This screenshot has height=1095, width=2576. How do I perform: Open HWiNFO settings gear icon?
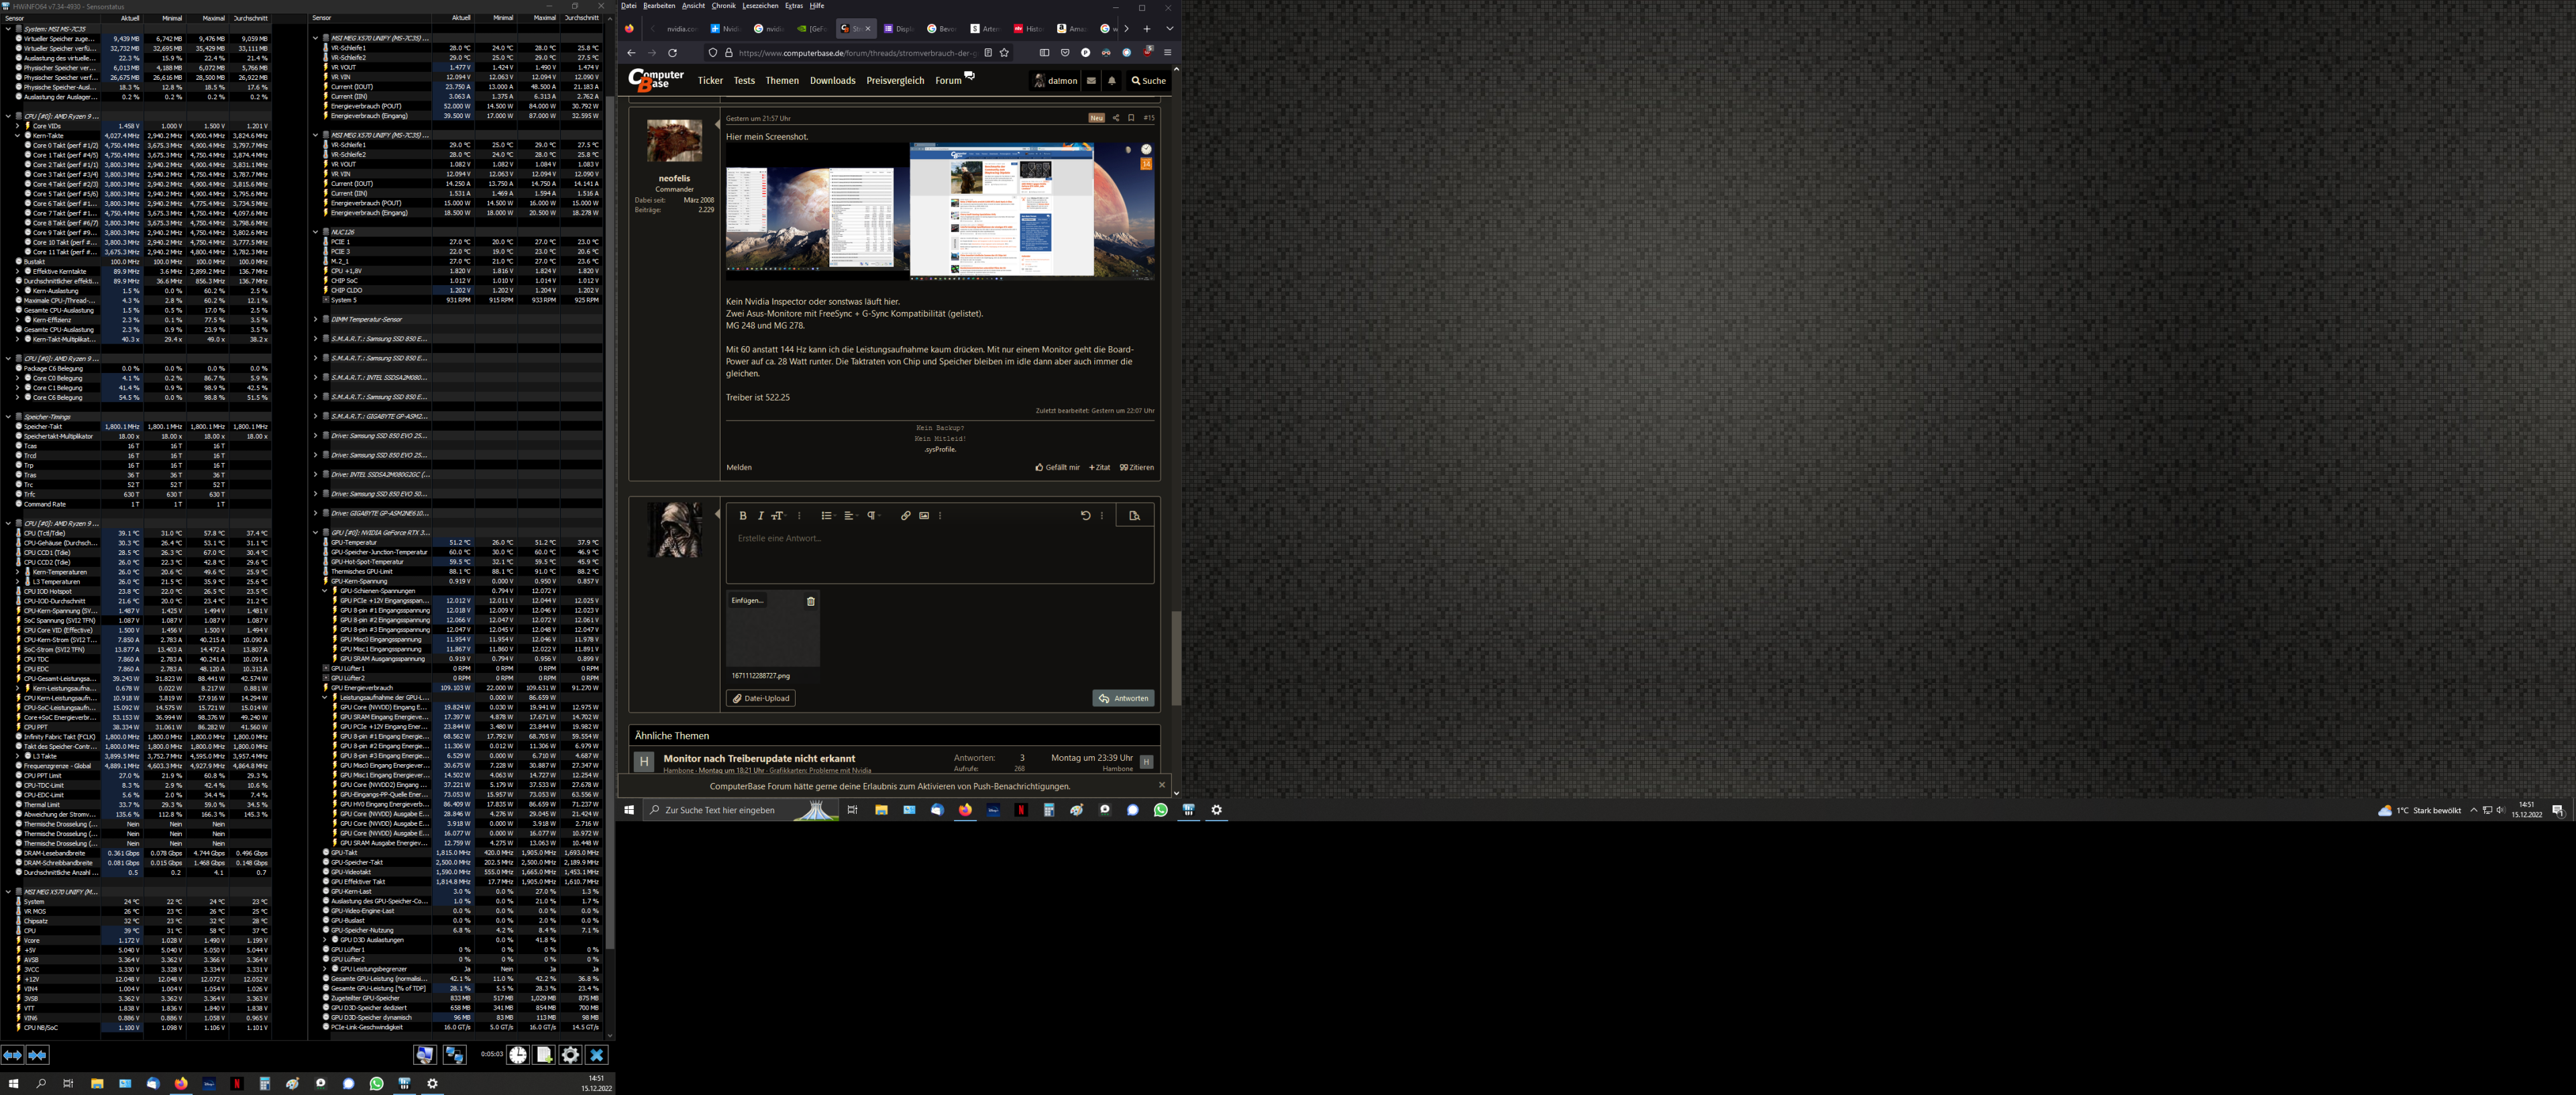[570, 1055]
